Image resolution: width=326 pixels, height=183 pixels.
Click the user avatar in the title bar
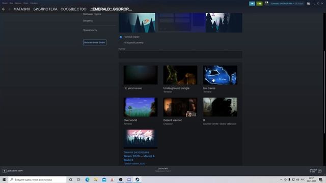point(266,4)
